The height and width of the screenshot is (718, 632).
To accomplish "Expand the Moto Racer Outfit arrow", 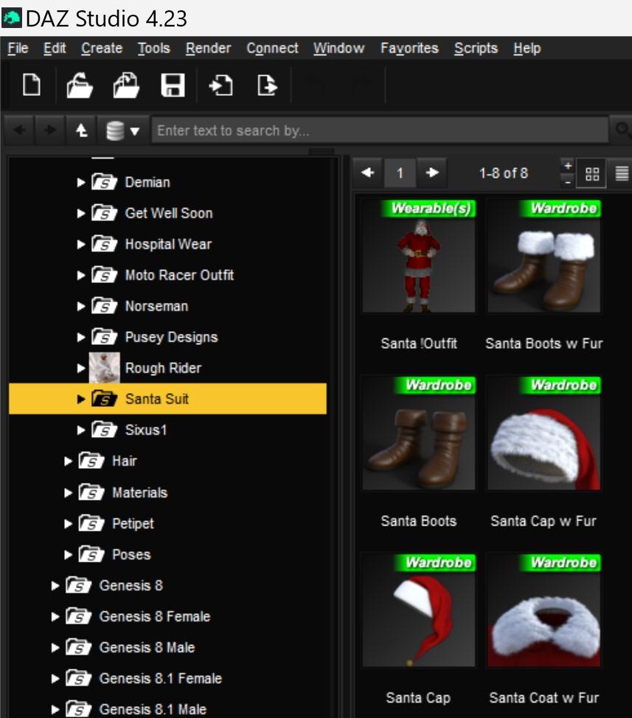I will click(81, 275).
